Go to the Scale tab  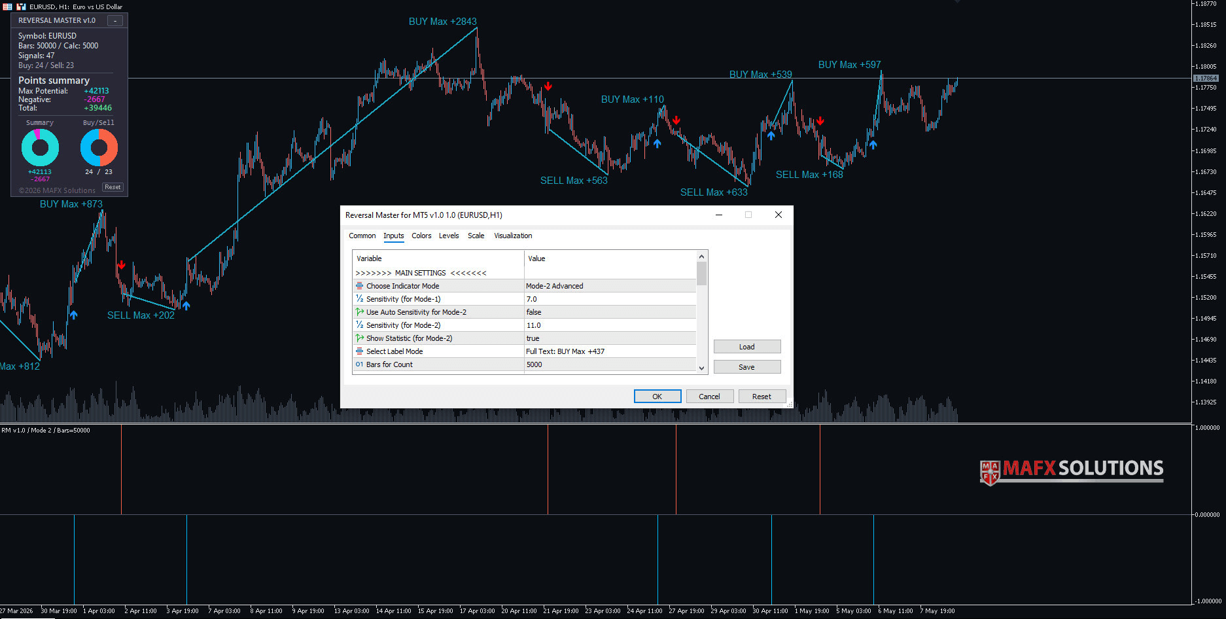pyautogui.click(x=476, y=236)
